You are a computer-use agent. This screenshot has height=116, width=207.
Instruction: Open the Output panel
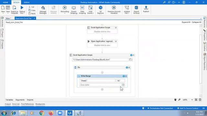[x=8, y=104]
